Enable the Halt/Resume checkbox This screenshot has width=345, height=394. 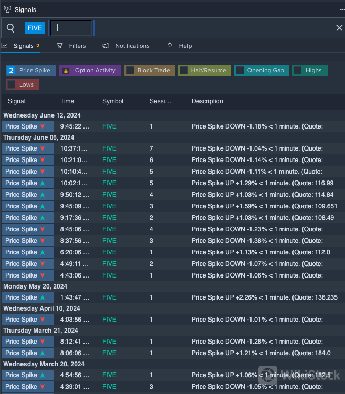coord(184,70)
